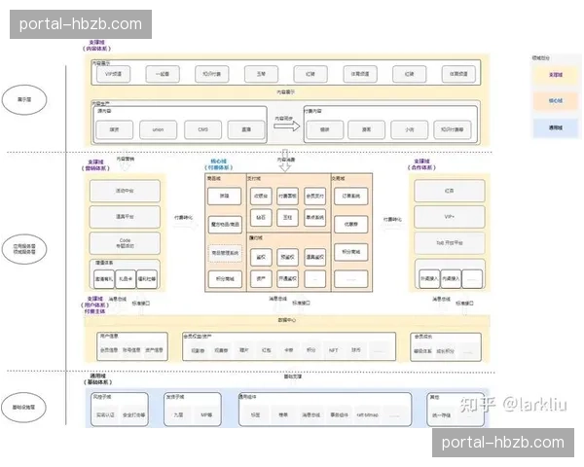Click the 核心域 legend swatch
This screenshot has height=467, width=584.
click(555, 99)
